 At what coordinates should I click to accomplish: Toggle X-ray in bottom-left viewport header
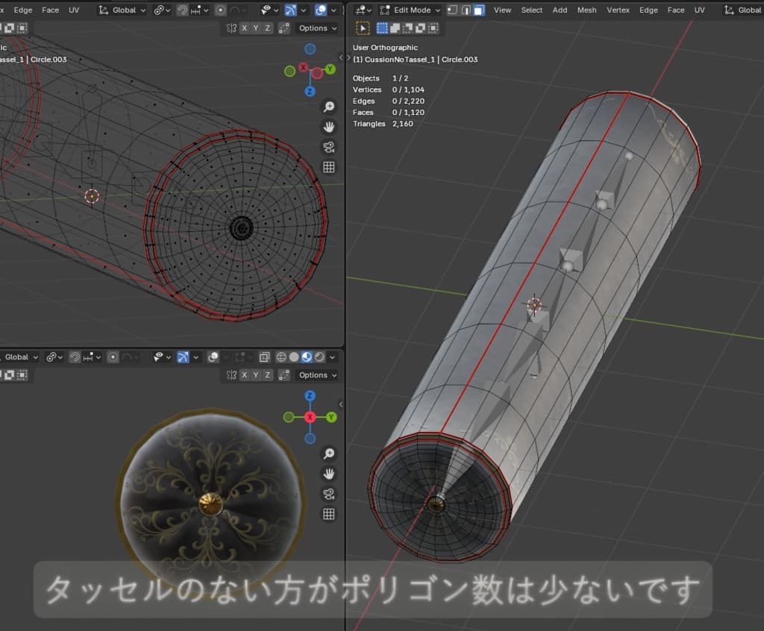265,357
